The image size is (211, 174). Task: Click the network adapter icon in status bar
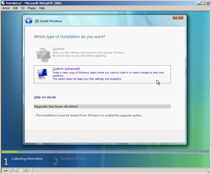(26, 170)
